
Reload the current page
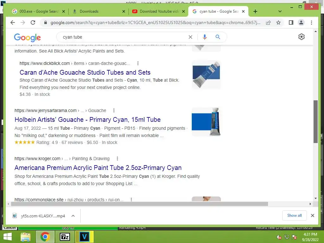click(33, 22)
